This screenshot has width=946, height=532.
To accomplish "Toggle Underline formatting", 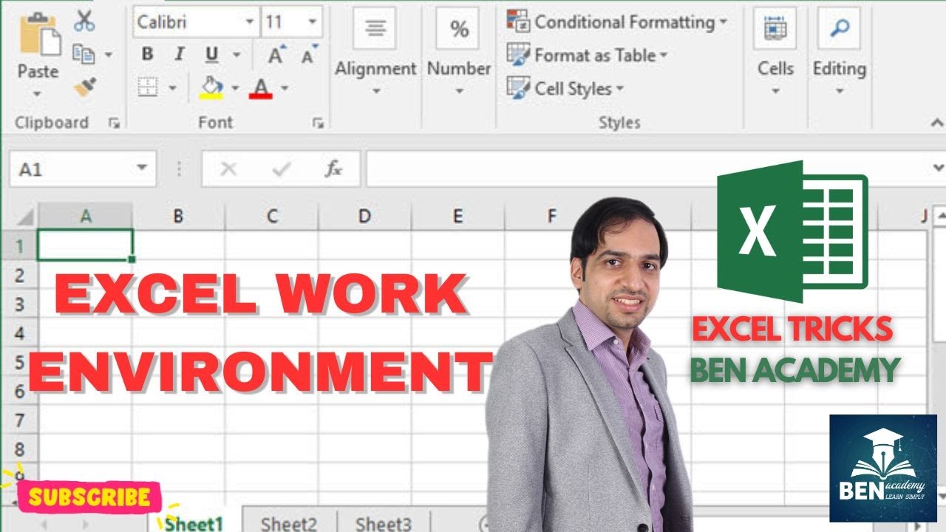I will pos(212,55).
